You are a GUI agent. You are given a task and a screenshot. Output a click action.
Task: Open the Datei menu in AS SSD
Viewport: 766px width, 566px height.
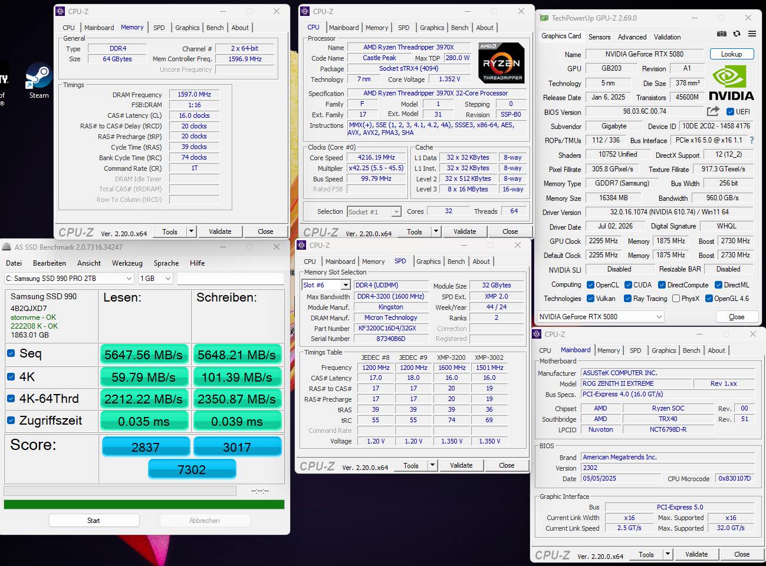14,263
